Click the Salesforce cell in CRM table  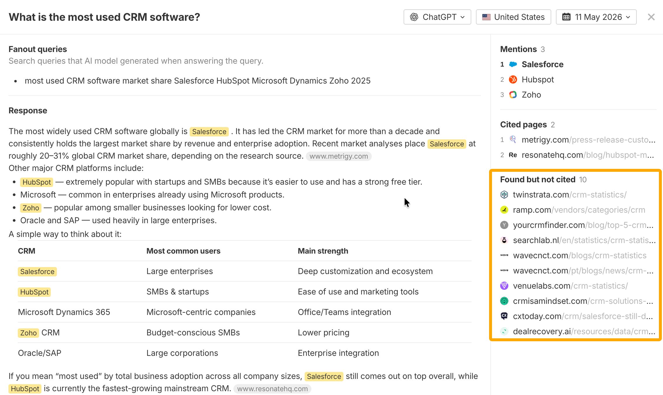37,272
